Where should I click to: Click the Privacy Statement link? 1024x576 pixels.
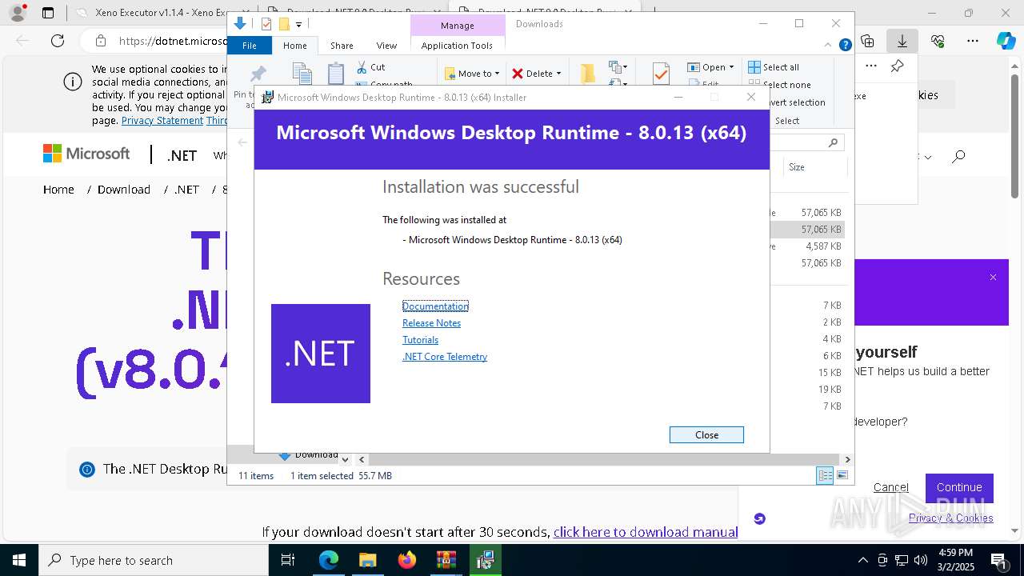(162, 121)
